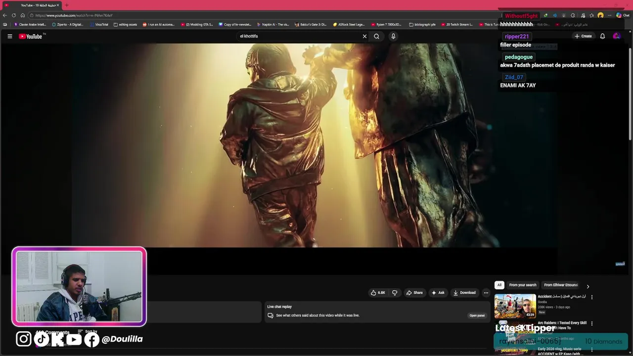This screenshot has width=633, height=356.
Task: Open the Arc Raiders: I Tested Every Skill video
Action: pos(562,325)
